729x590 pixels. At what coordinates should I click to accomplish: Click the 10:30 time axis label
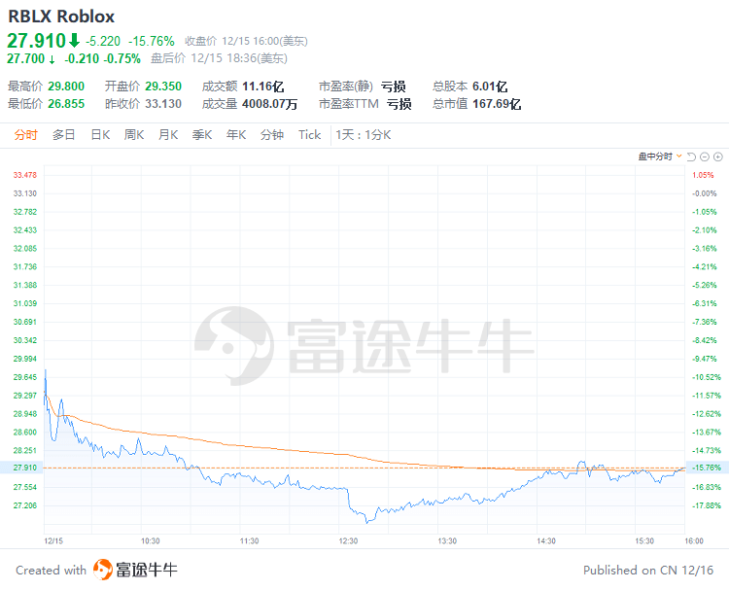click(x=150, y=541)
